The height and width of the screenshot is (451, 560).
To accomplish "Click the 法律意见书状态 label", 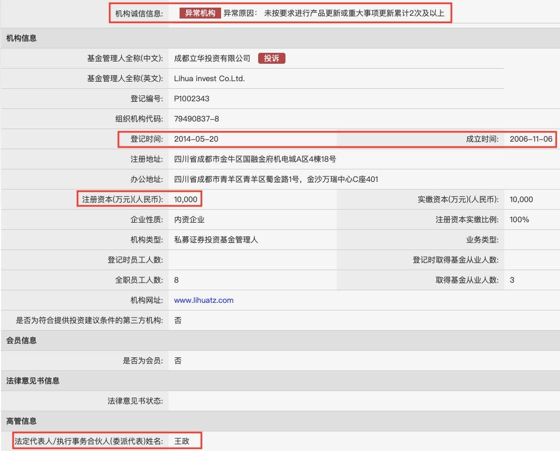I will pos(135,401).
